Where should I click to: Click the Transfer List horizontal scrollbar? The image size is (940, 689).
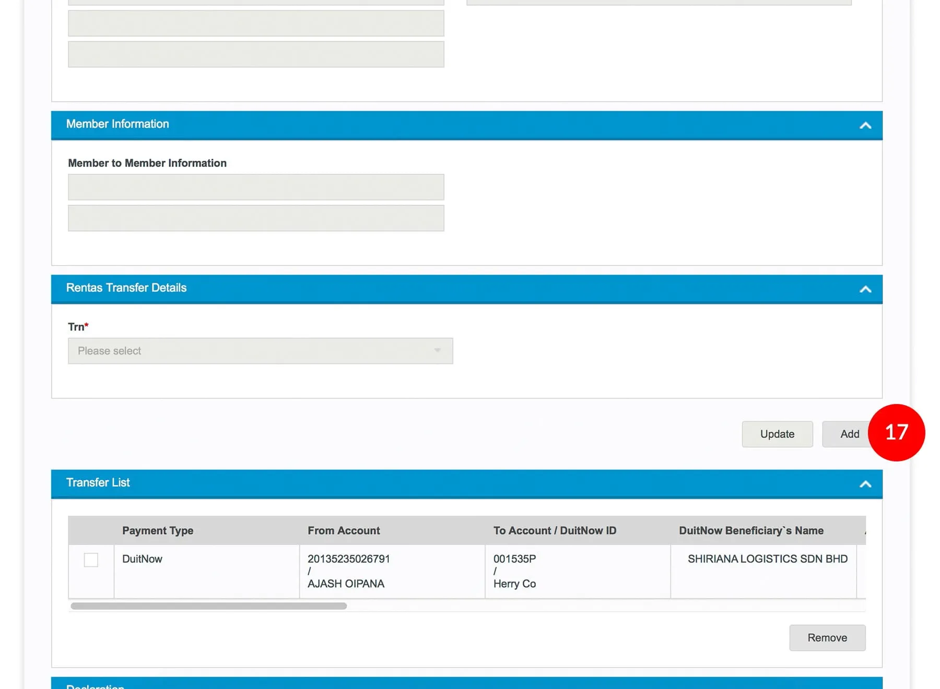point(209,606)
